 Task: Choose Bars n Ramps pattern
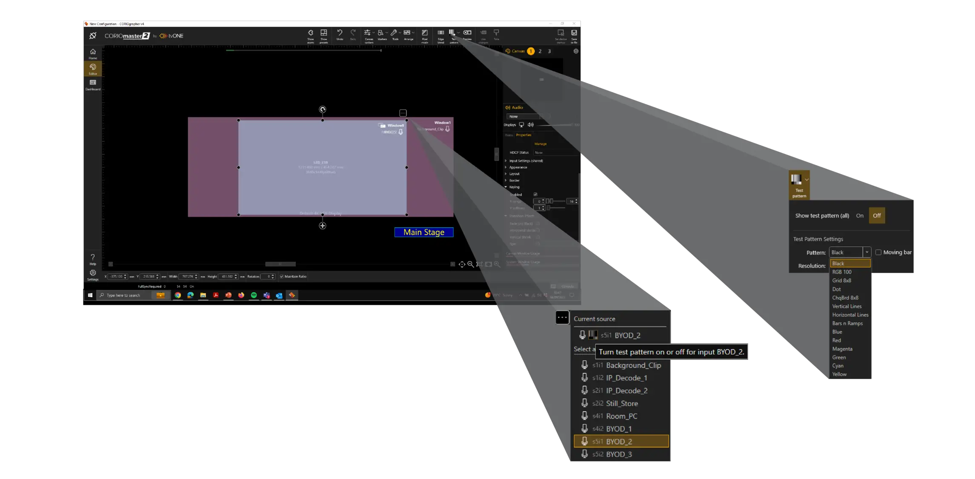[850, 323]
